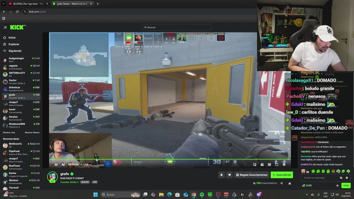Reload the page in browser

[x=17, y=12]
